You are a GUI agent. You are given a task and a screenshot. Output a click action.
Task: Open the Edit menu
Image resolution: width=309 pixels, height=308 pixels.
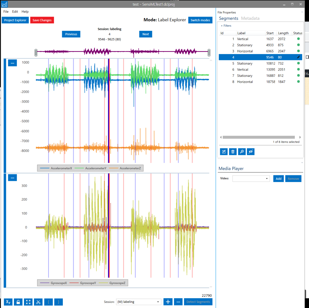click(15, 12)
